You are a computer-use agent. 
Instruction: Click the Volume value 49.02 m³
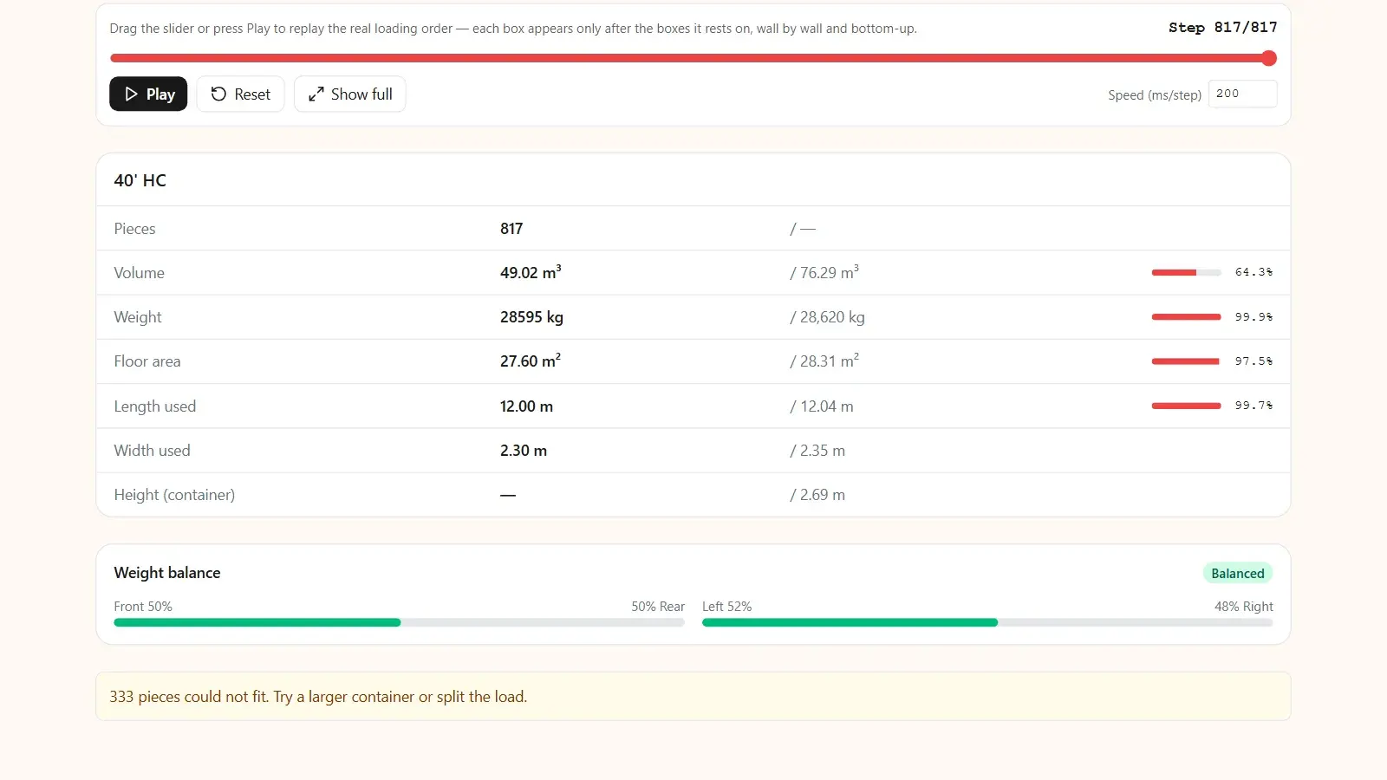point(531,272)
